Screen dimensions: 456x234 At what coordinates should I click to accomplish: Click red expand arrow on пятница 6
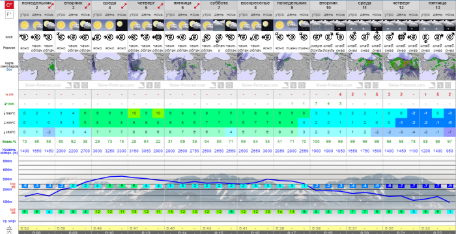[197, 5]
